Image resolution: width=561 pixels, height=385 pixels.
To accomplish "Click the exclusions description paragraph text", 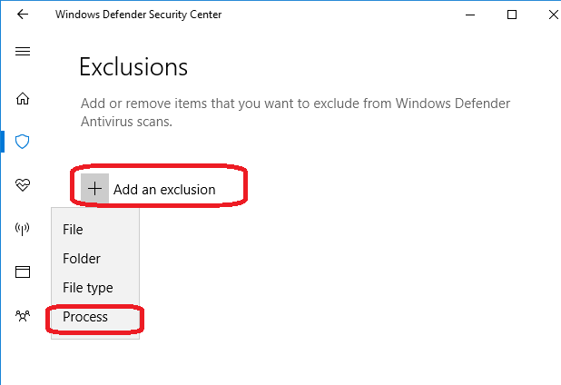I will tap(295, 113).
